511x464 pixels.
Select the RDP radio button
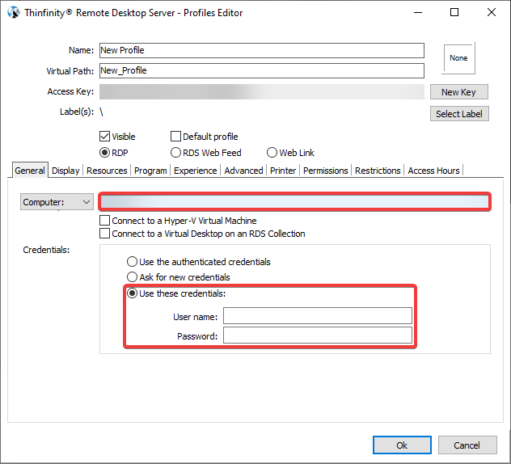click(x=104, y=153)
